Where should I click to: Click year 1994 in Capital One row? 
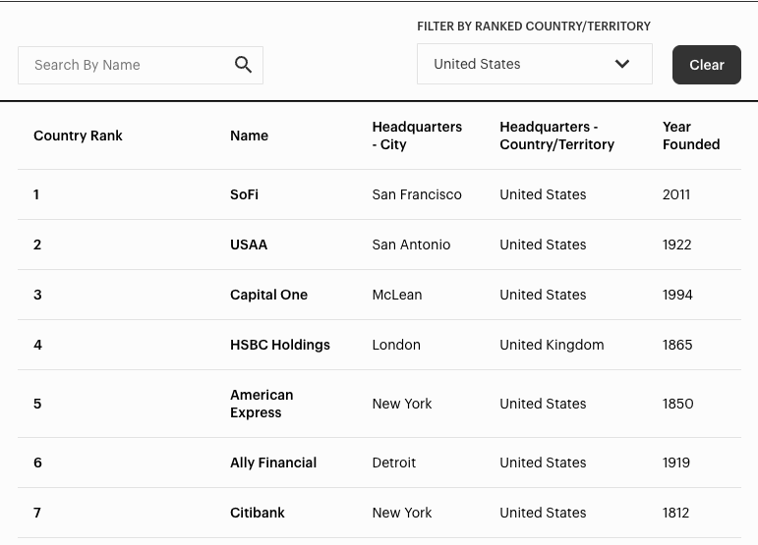[677, 295]
